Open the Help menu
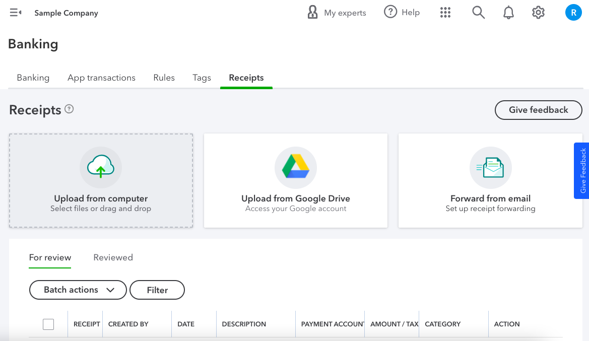This screenshot has width=589, height=341. [x=402, y=13]
